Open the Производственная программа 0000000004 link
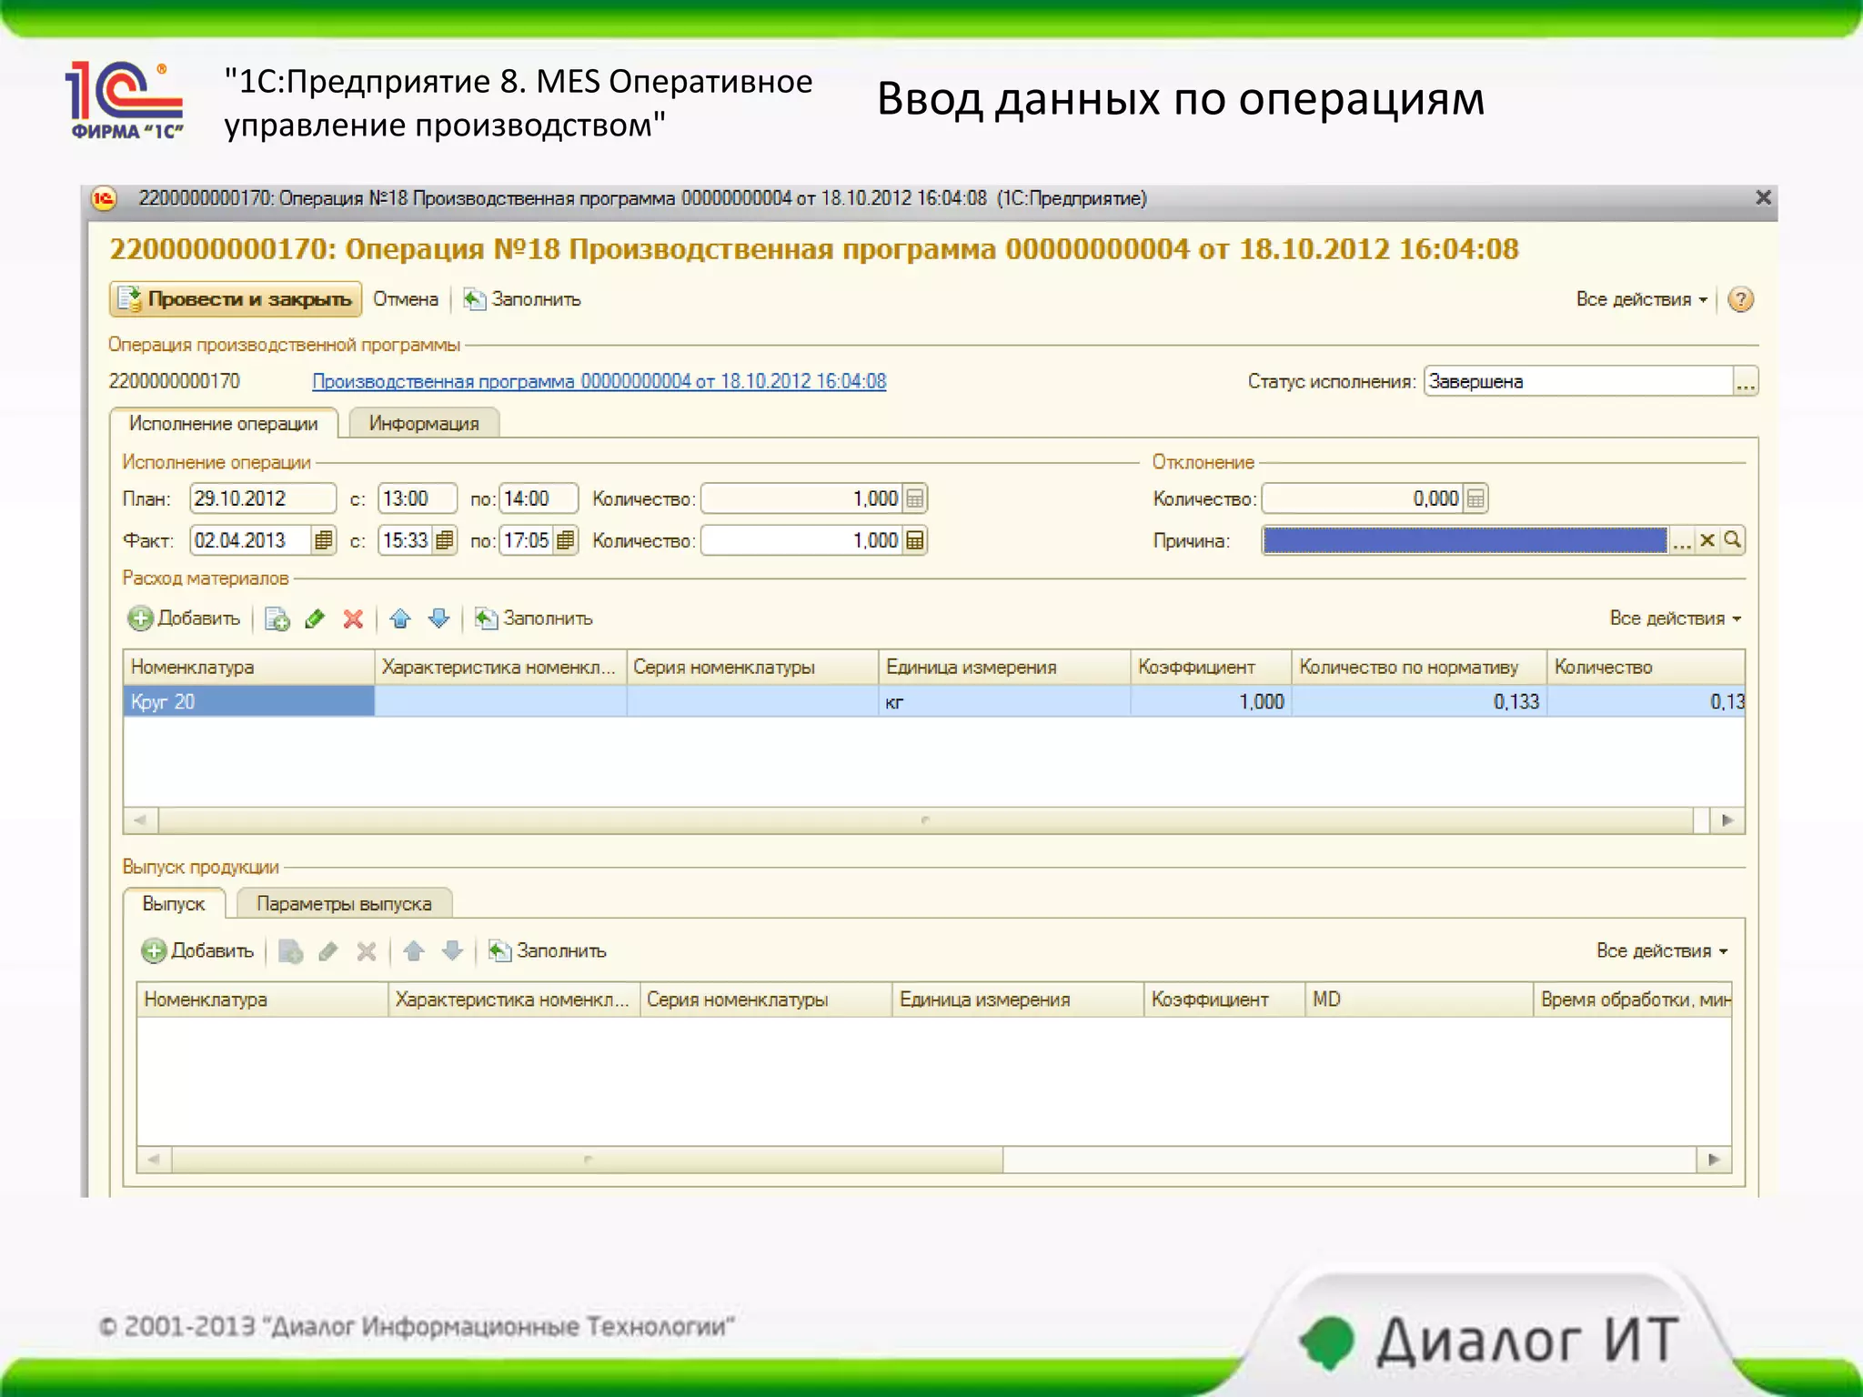1863x1397 pixels. (x=599, y=381)
